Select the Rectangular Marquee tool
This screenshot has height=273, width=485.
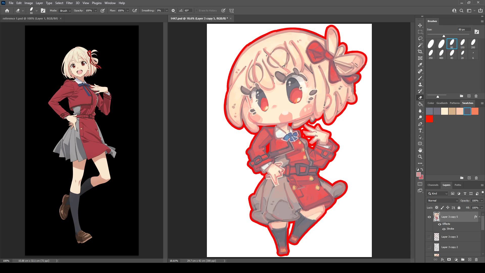point(420,32)
